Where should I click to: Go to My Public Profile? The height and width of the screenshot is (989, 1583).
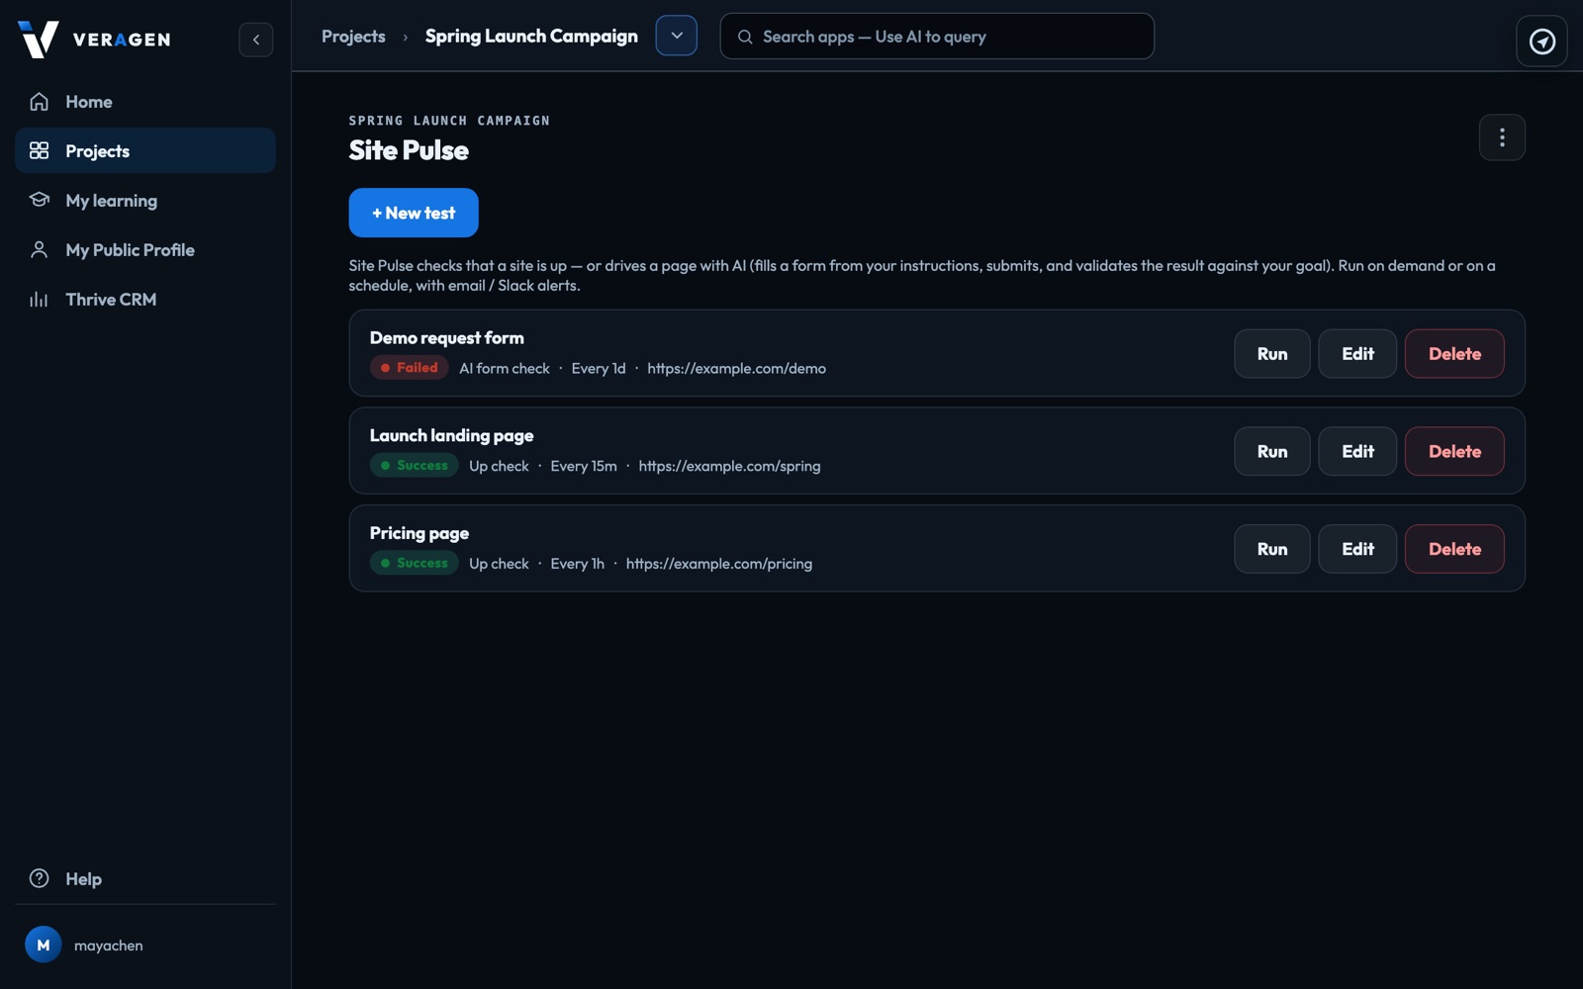(145, 250)
